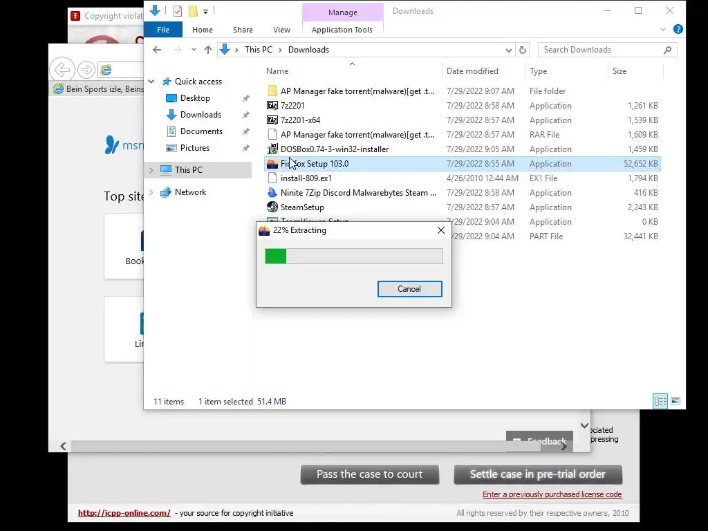The image size is (708, 531).
Task: Sort by Type column header
Action: 538,71
